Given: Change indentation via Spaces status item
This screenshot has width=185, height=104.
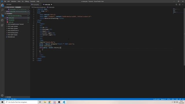Looking at the screenshot, I should (163, 99).
